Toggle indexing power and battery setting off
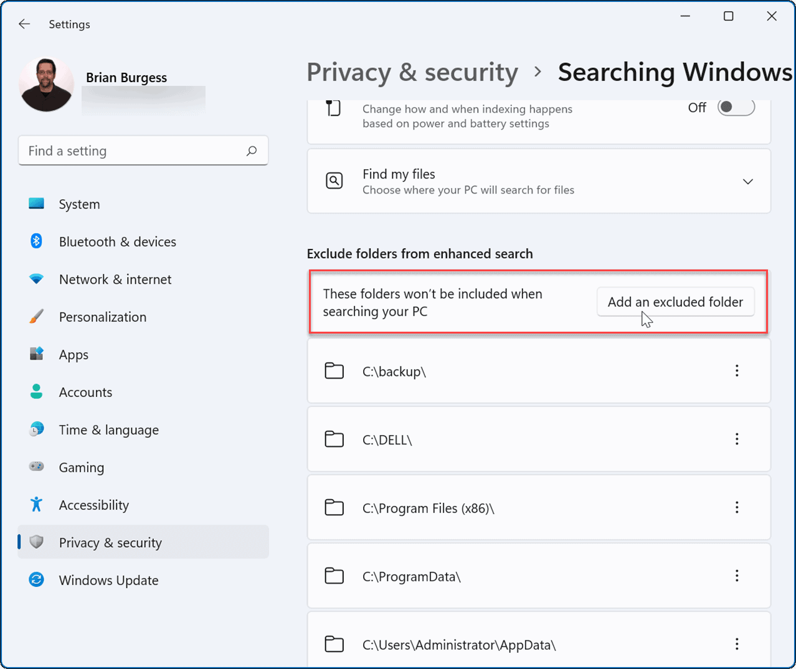 coord(736,107)
